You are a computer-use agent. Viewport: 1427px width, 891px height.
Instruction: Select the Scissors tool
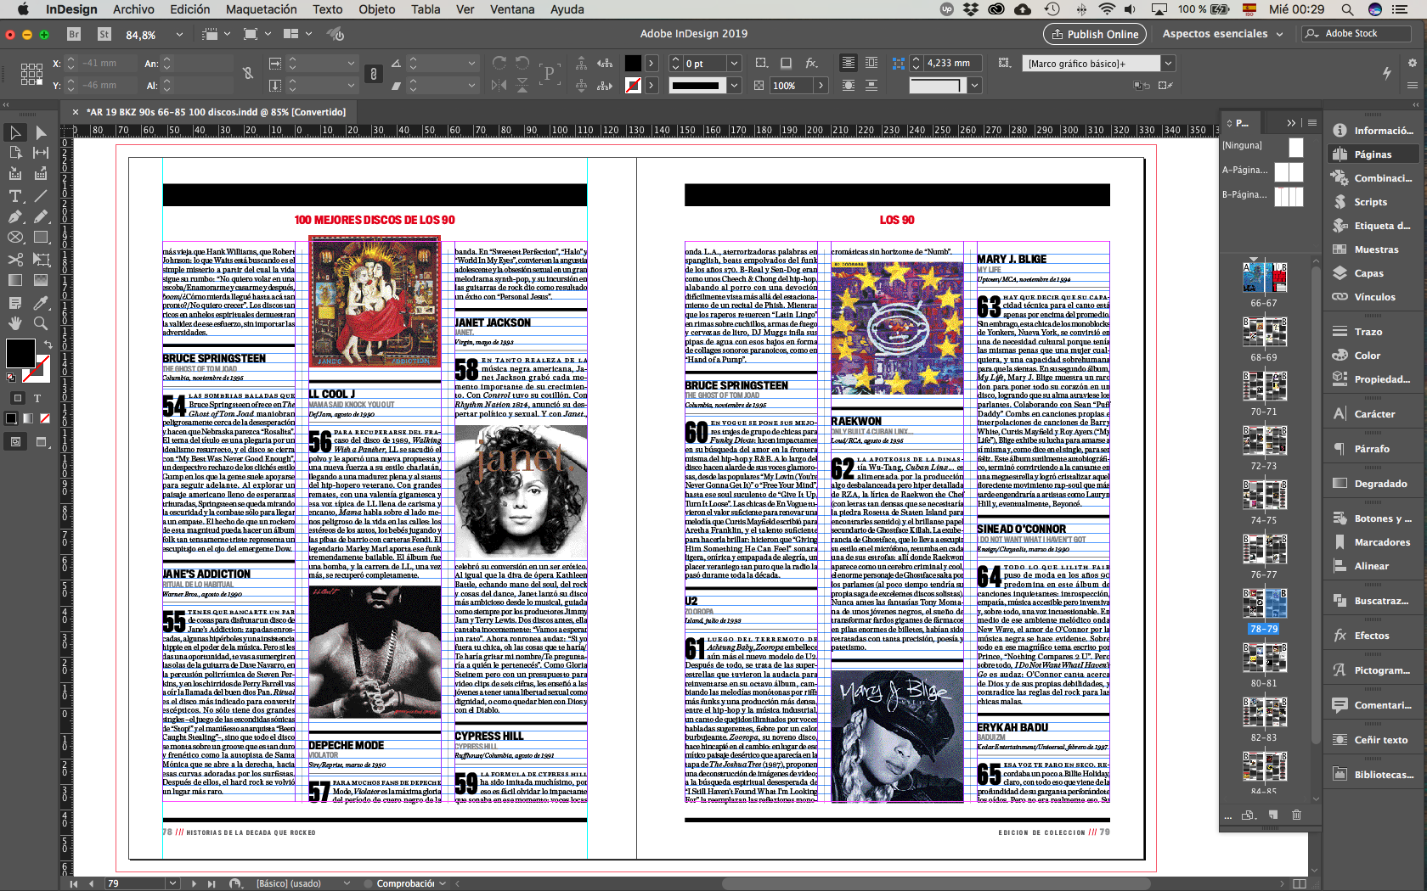(15, 259)
